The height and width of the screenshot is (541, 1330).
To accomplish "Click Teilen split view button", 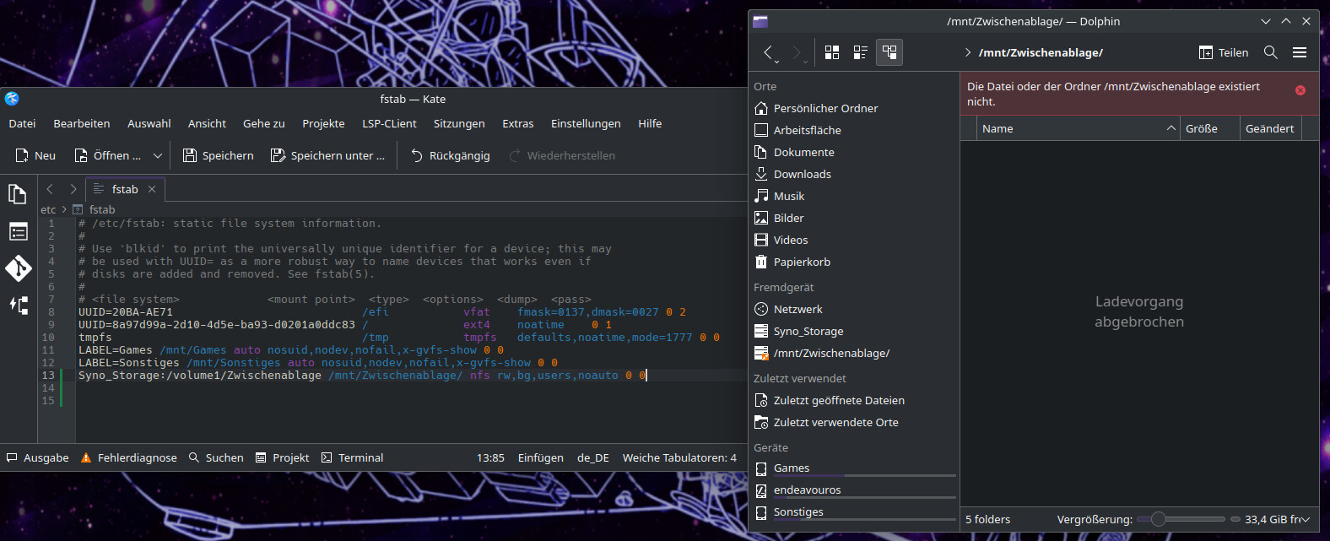I will [1224, 52].
